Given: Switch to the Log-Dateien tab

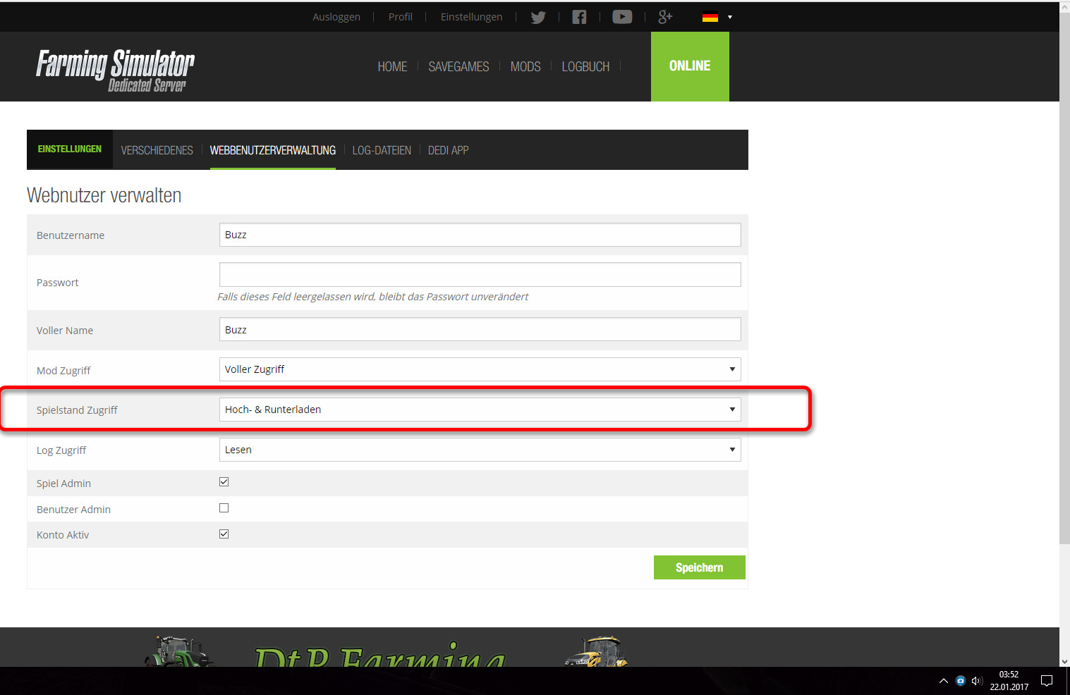Looking at the screenshot, I should (x=382, y=150).
